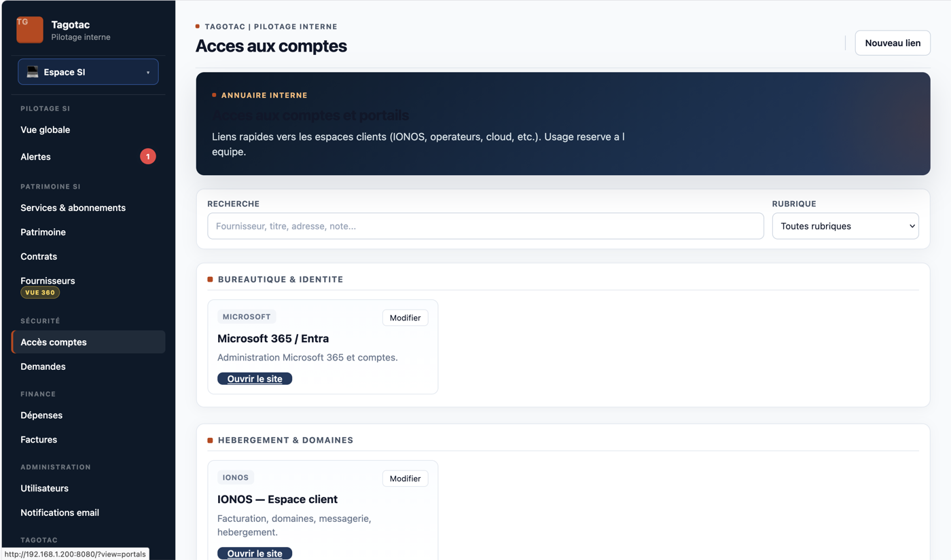Click the MICROSOFT provider tag
Image resolution: width=951 pixels, height=560 pixels.
[247, 317]
